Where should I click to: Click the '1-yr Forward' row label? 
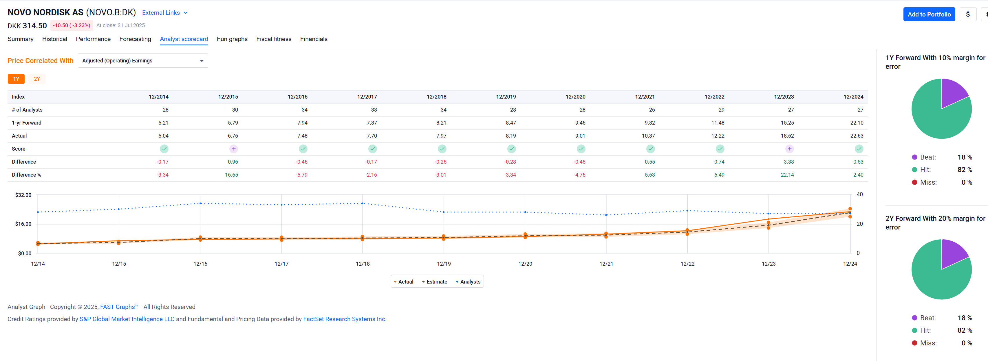pos(26,123)
